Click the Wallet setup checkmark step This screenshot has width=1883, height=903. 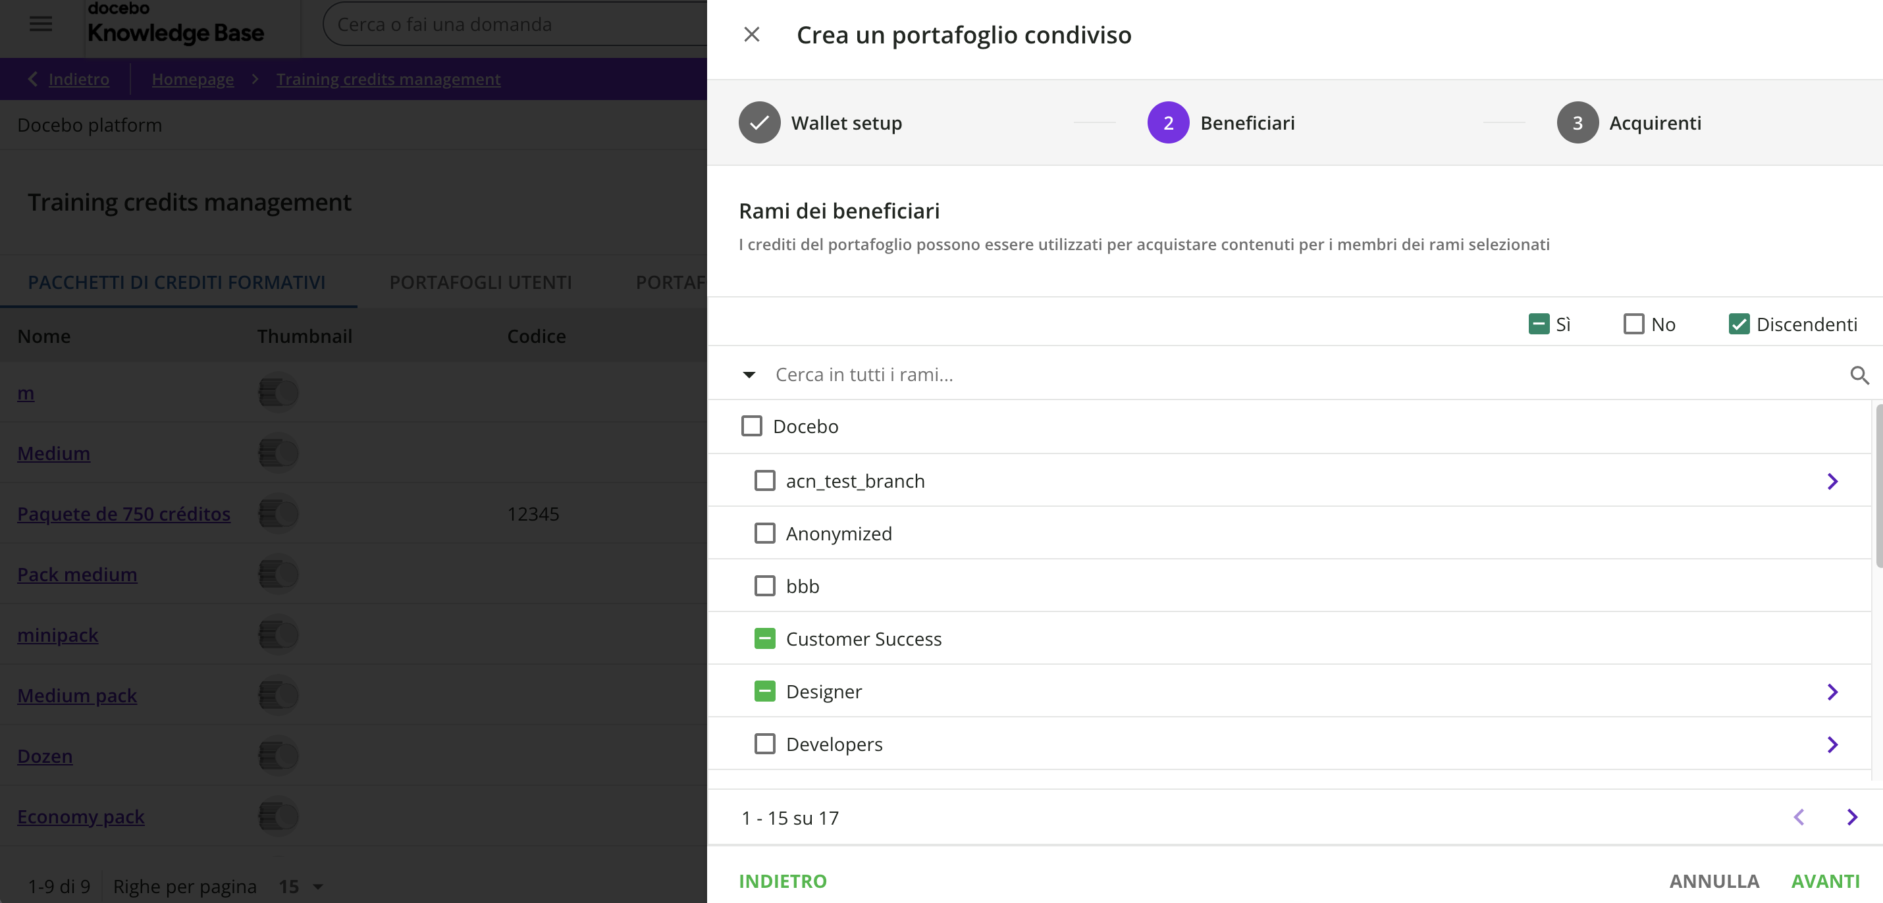(758, 122)
